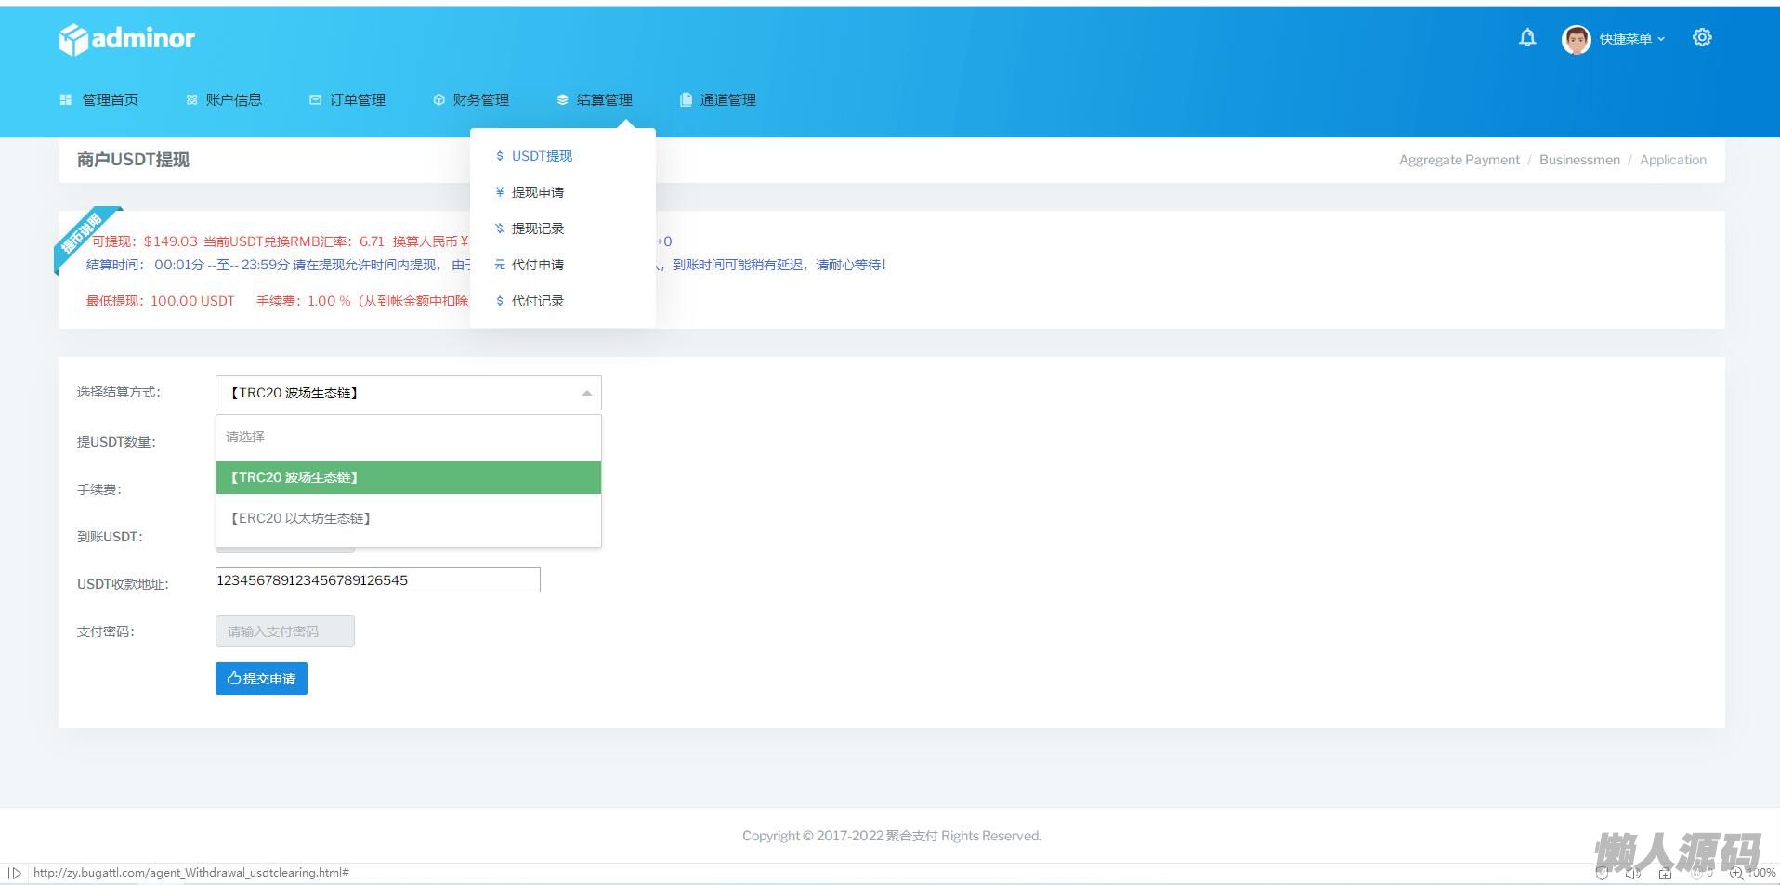Submit the form with 提交申请
This screenshot has height=885, width=1780.
click(261, 679)
